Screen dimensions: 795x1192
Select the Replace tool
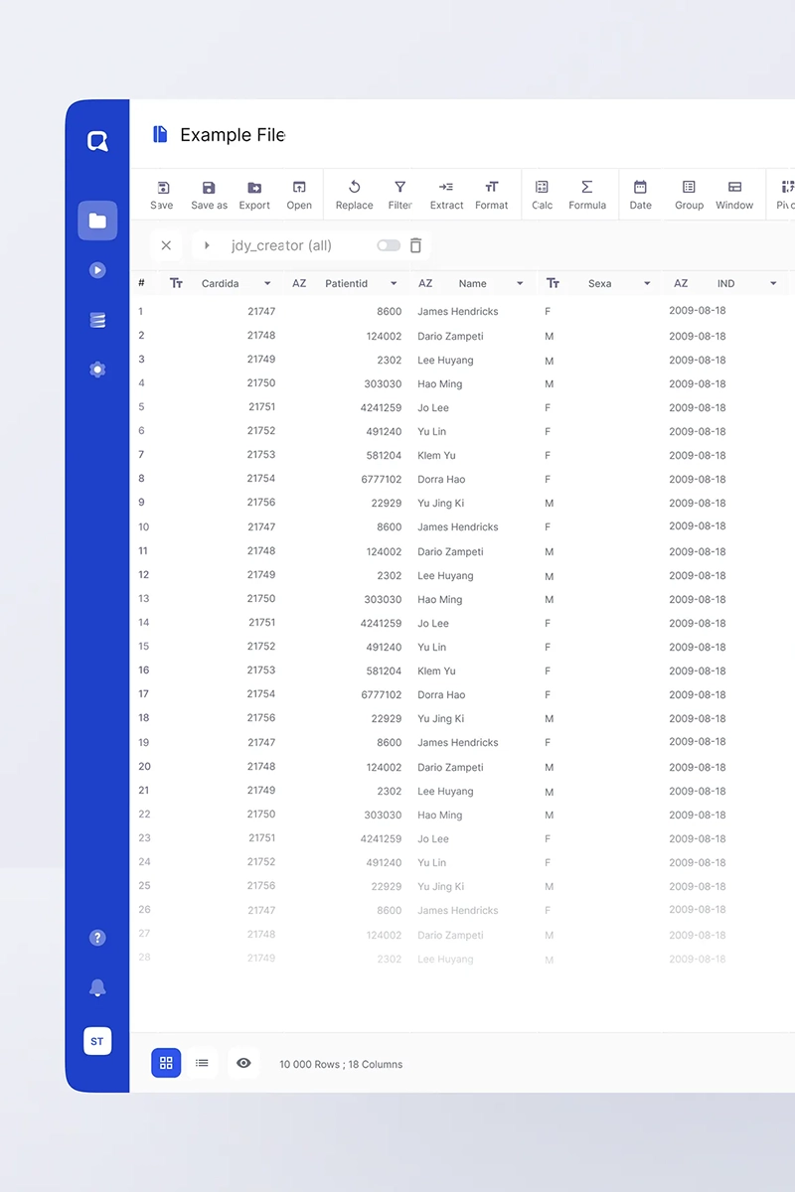354,195
